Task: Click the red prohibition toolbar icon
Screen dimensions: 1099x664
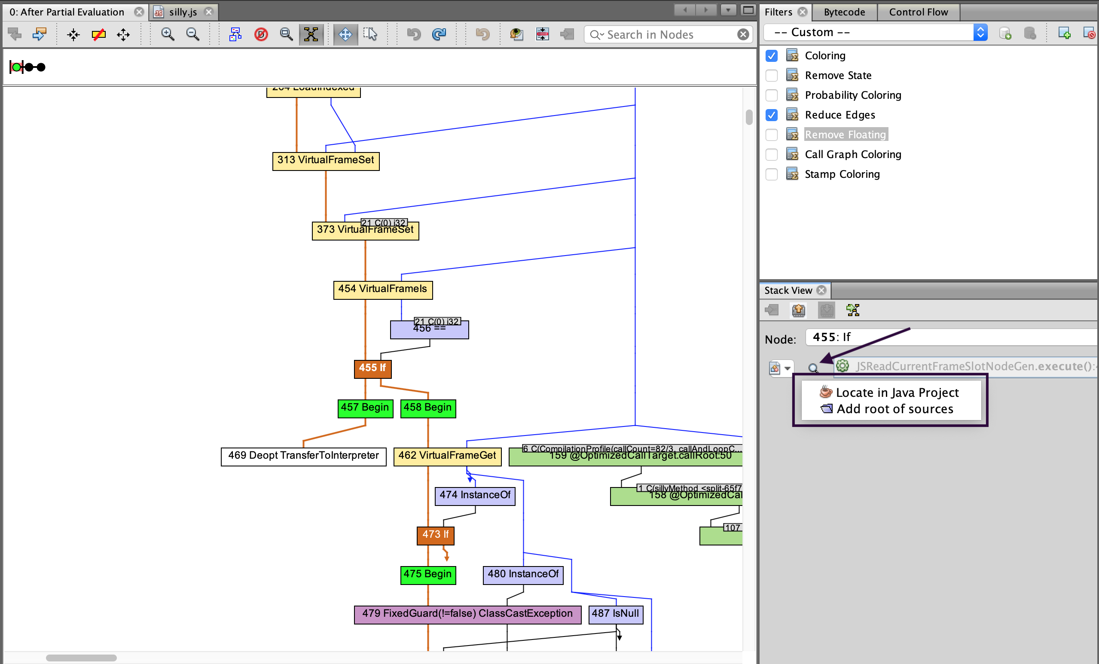Action: [261, 34]
